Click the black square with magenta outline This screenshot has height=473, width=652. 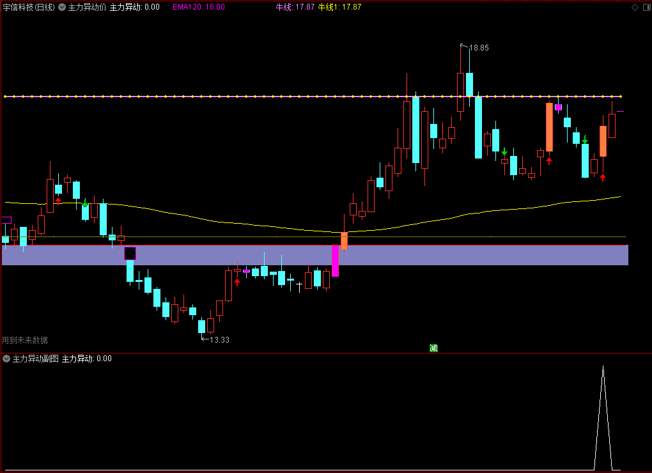(130, 253)
